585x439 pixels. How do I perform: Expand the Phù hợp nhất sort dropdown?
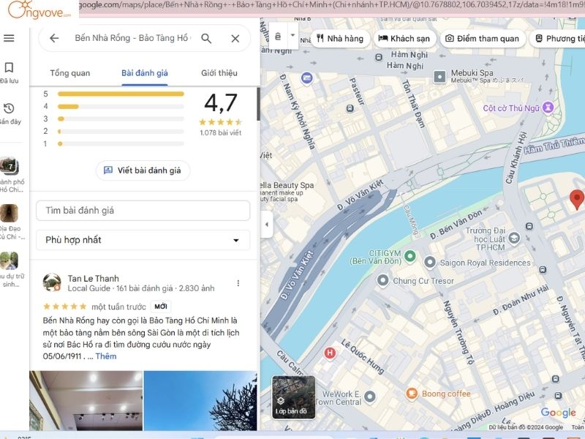click(143, 240)
